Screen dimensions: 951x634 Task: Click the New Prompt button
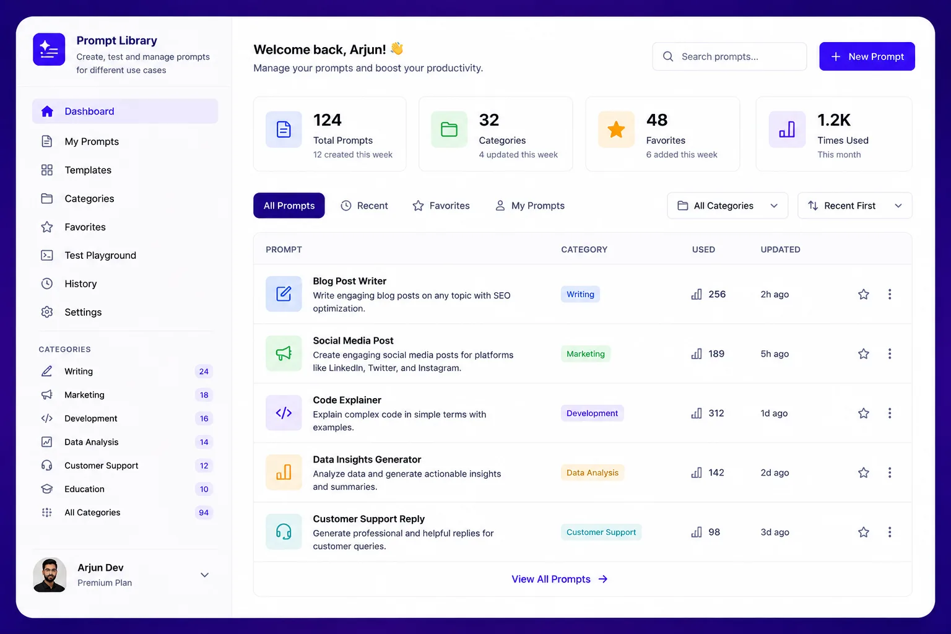point(867,56)
